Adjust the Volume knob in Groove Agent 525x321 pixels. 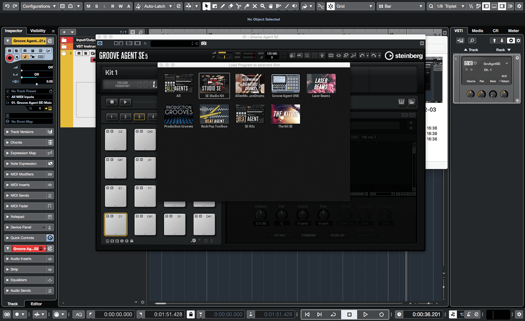pyautogui.click(x=261, y=215)
